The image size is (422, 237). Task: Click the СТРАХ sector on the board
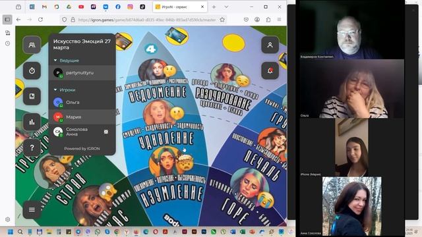(71, 190)
